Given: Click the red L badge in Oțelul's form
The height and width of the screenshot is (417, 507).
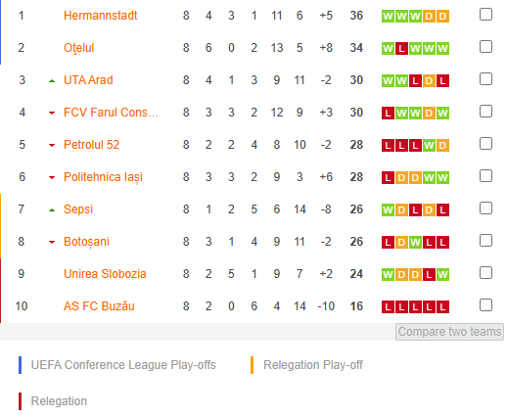Looking at the screenshot, I should 401,49.
